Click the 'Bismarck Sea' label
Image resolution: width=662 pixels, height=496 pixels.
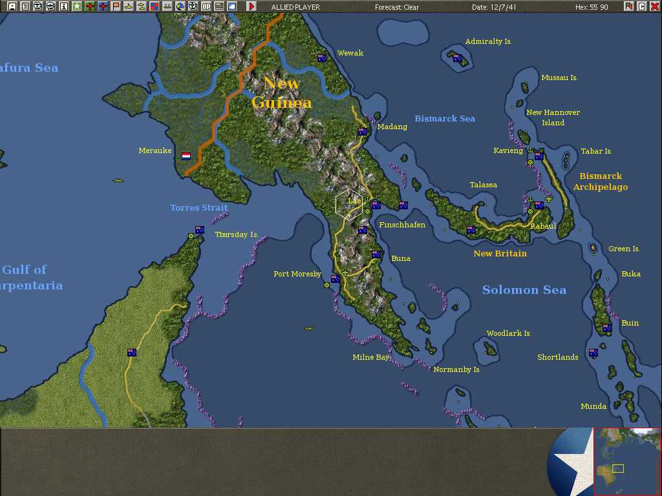445,119
